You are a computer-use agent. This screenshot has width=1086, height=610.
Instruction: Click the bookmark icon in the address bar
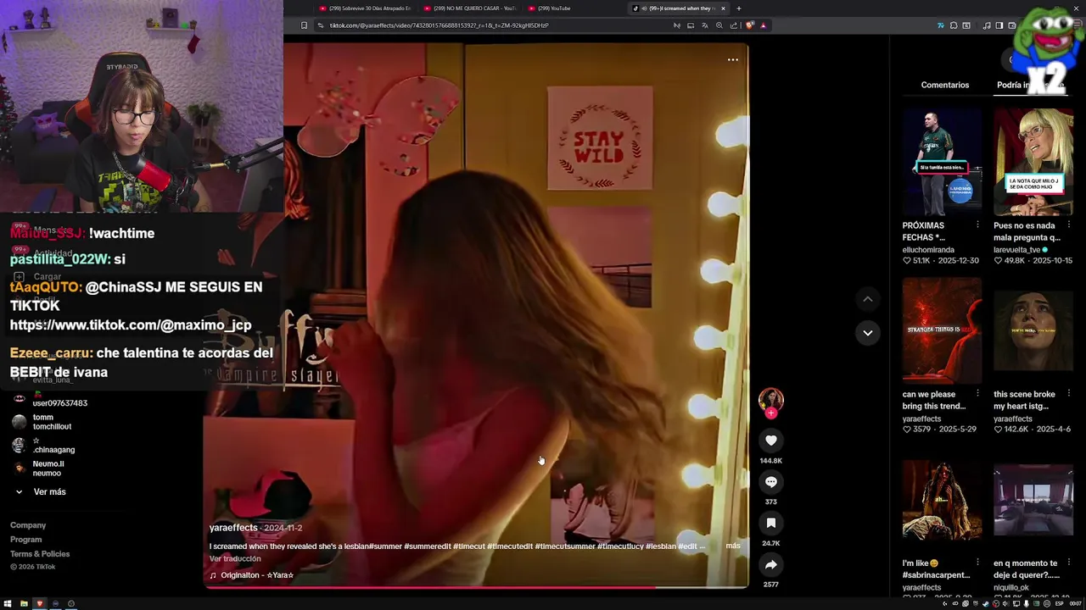click(x=304, y=25)
